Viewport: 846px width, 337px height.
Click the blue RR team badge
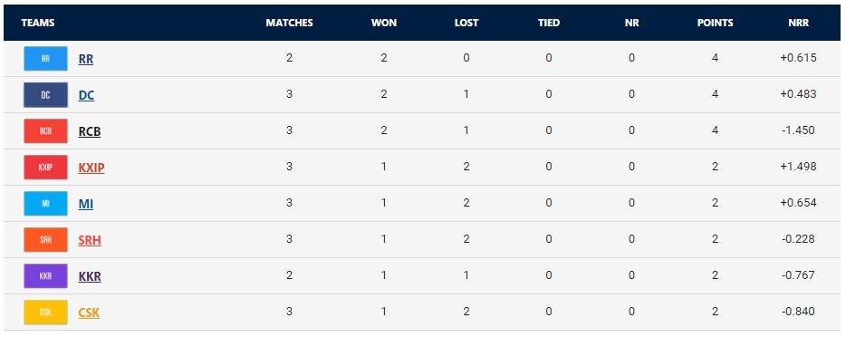(45, 59)
